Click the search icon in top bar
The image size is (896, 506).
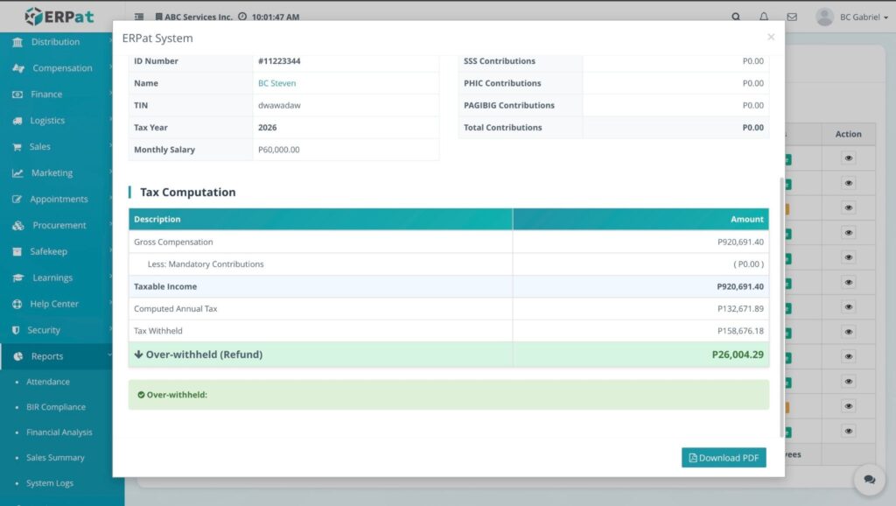736,17
